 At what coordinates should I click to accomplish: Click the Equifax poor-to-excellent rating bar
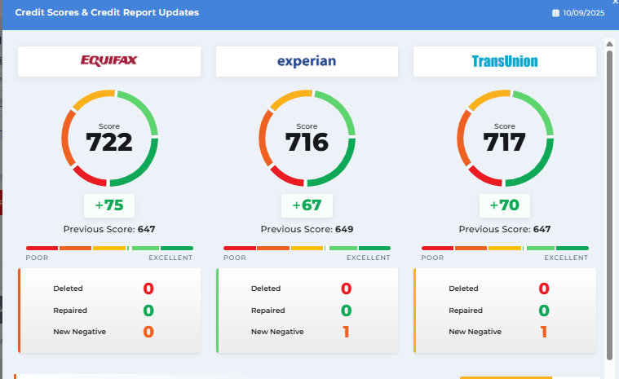(x=109, y=248)
